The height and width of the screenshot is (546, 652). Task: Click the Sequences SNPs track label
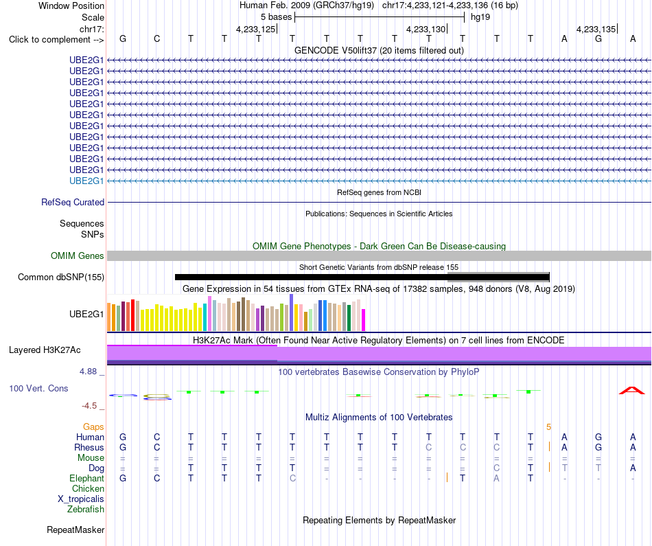pos(82,229)
